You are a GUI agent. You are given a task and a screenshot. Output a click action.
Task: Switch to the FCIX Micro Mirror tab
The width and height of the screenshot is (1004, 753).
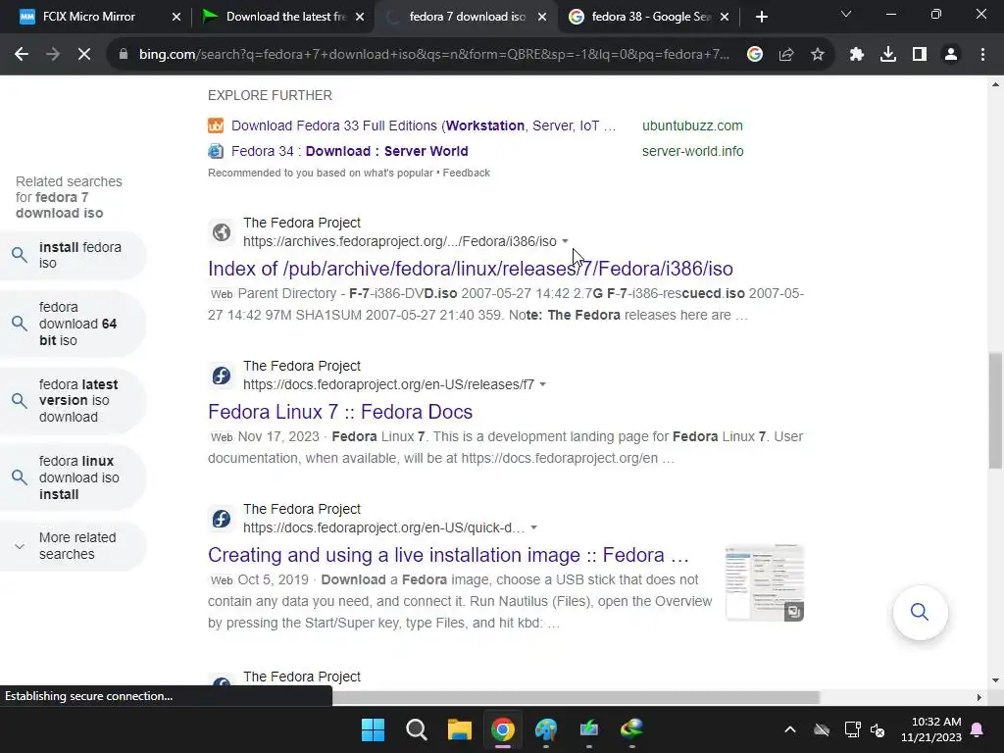(89, 17)
